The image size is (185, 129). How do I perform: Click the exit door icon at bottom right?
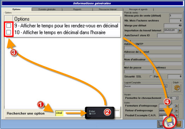point(179,124)
